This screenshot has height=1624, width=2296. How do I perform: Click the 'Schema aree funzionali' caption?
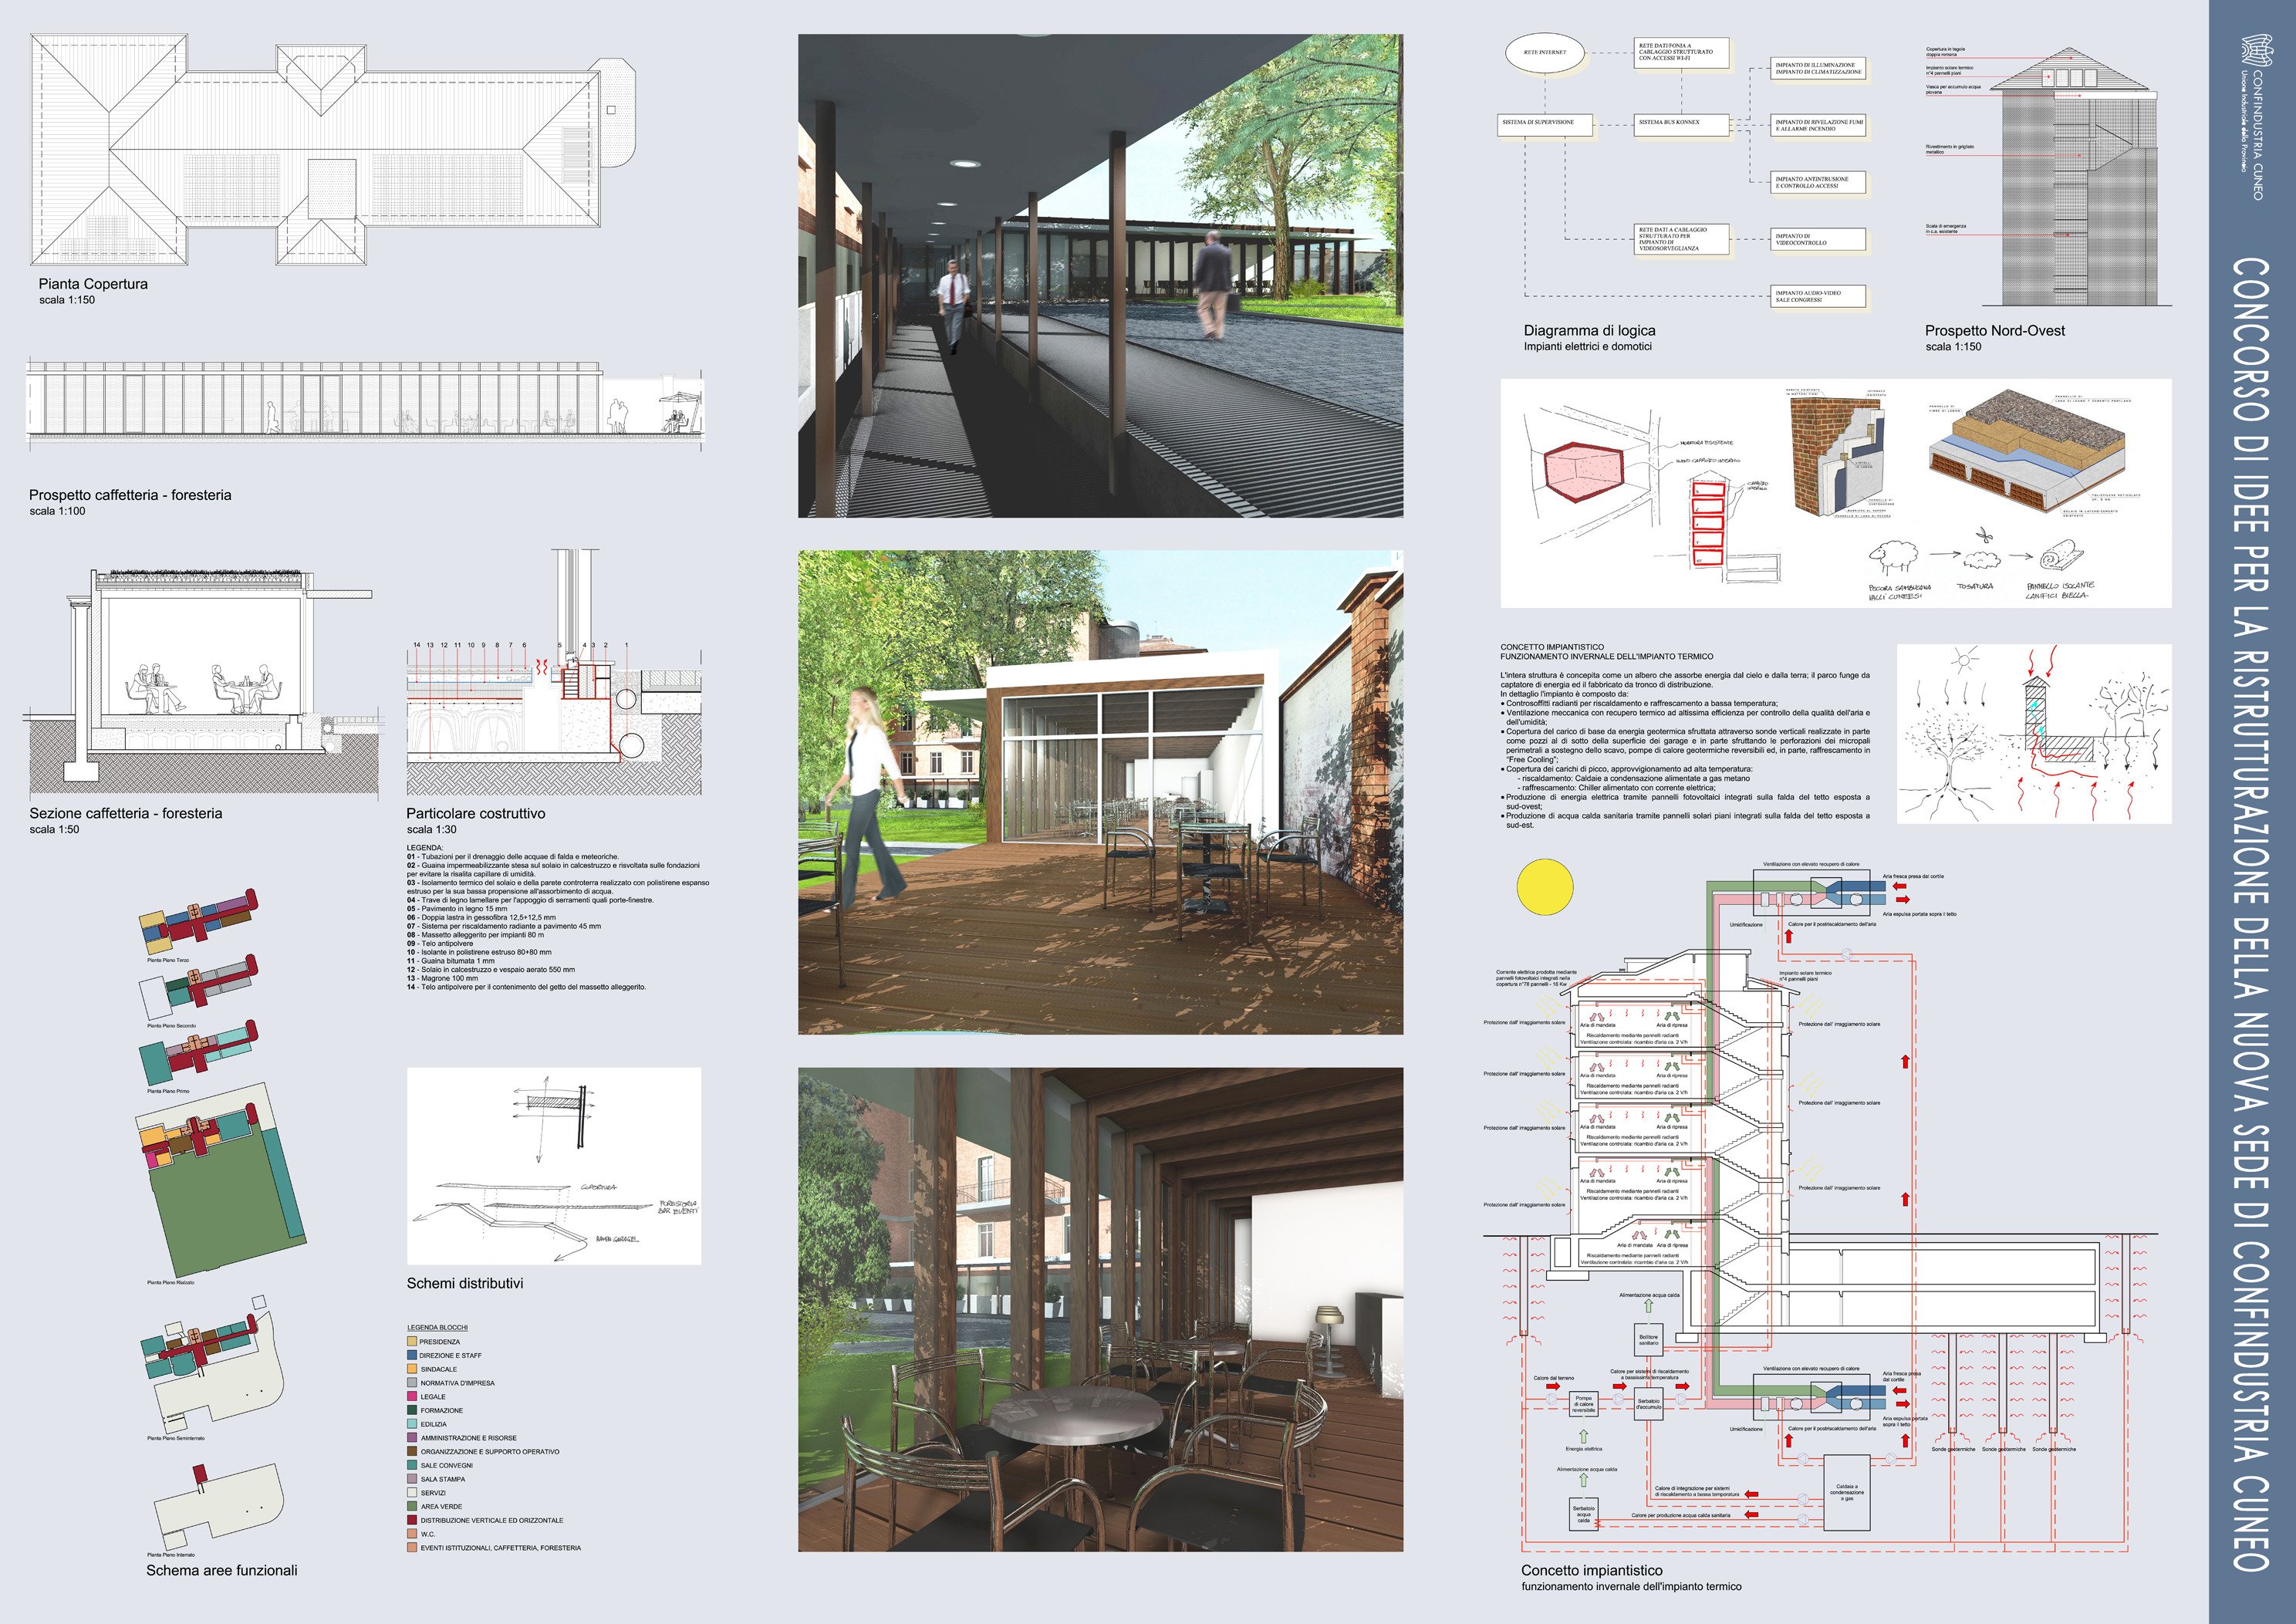222,1570
